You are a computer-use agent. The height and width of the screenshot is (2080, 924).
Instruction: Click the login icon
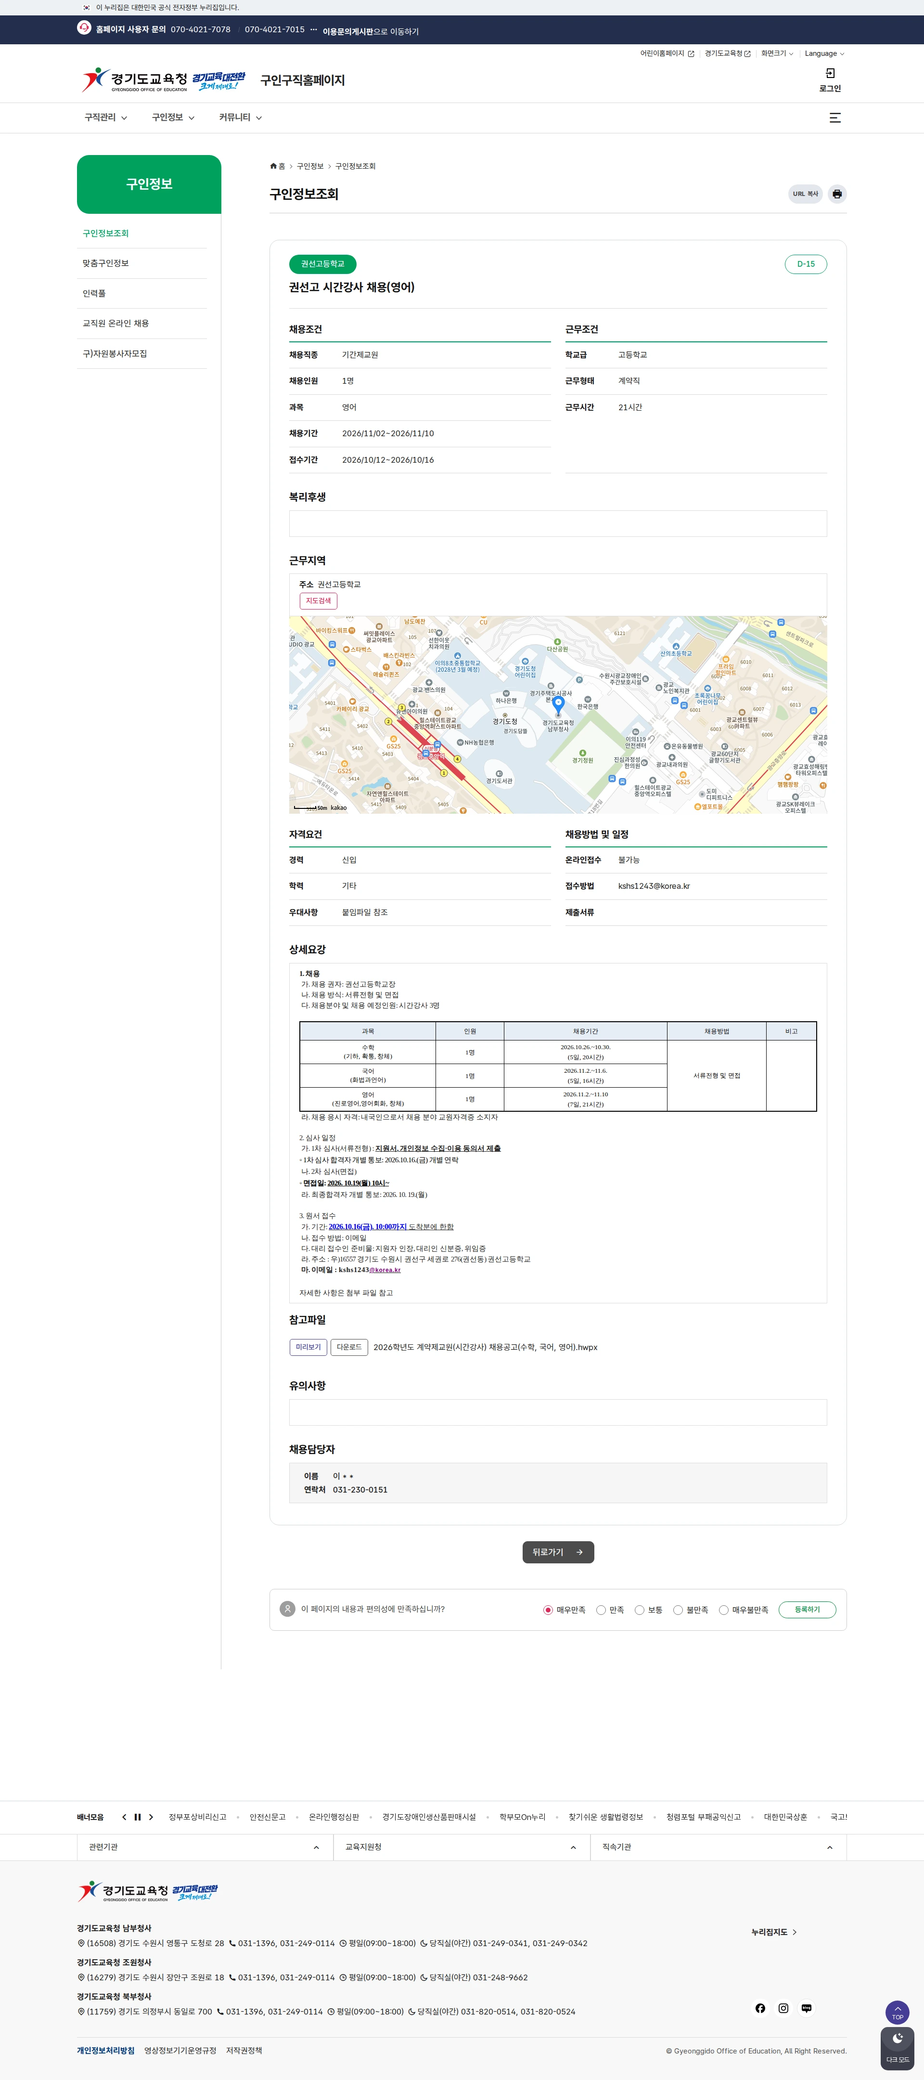(x=830, y=74)
